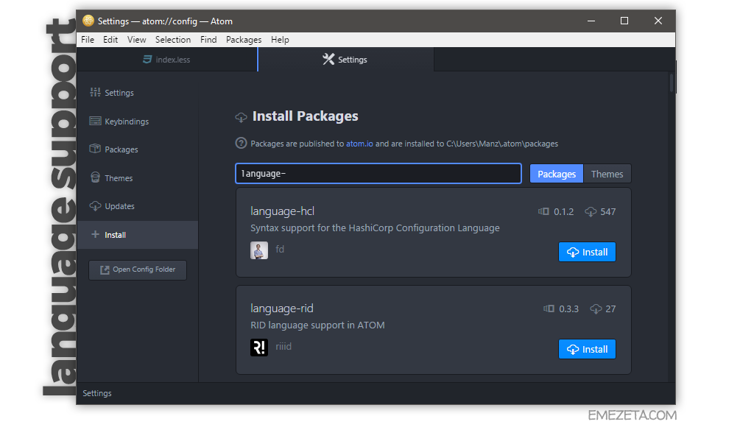Click the language-rid downloads cloud icon
The height and width of the screenshot is (430, 754).
coord(596,309)
